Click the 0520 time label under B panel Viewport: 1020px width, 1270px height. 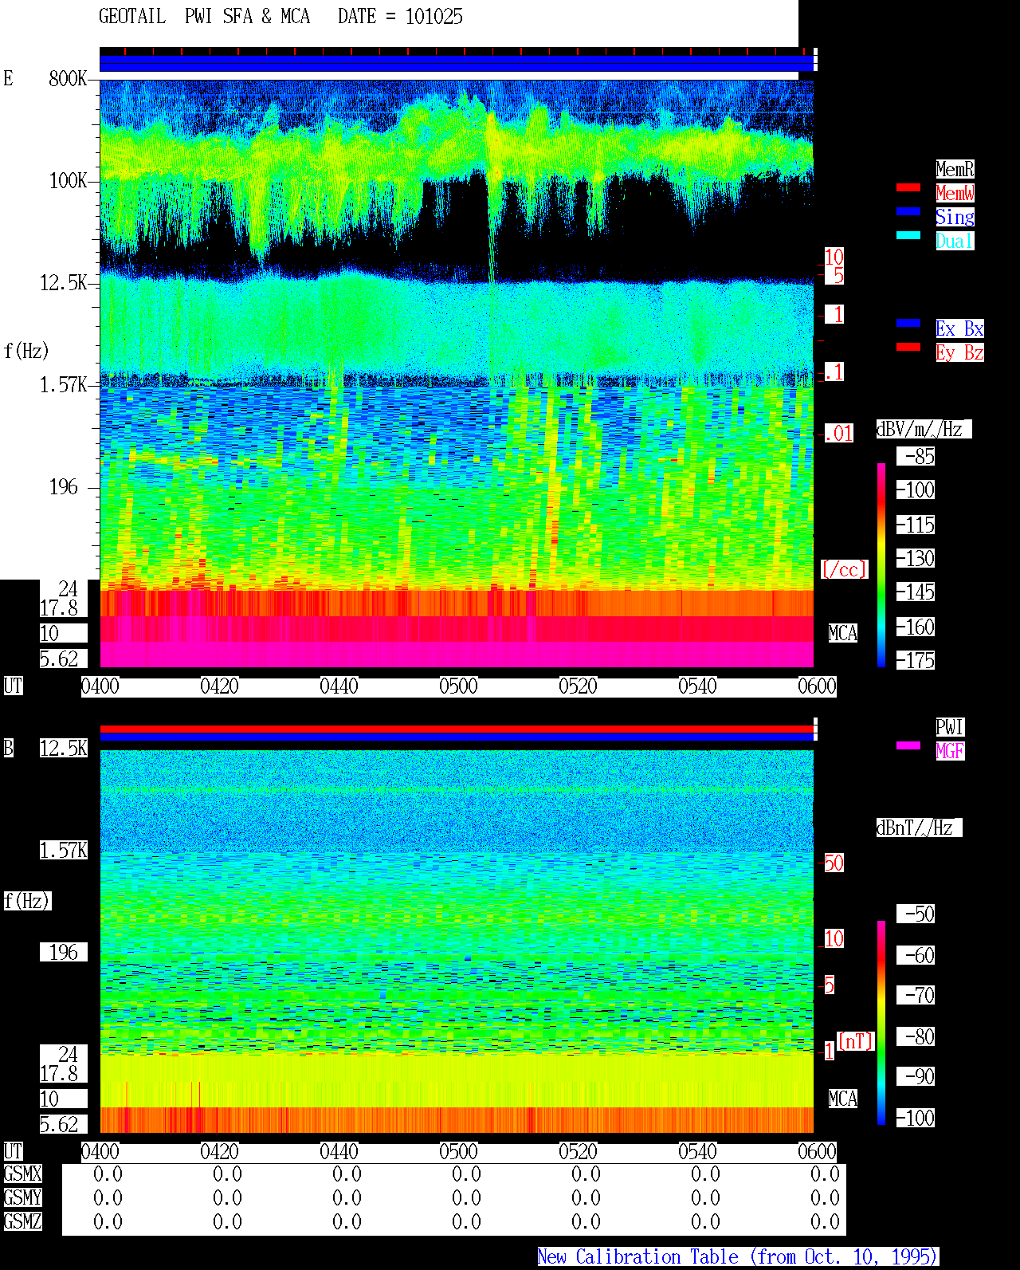(578, 1151)
